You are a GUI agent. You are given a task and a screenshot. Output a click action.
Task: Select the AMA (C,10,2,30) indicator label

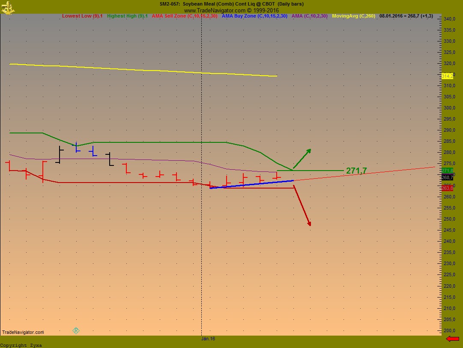[x=310, y=16]
